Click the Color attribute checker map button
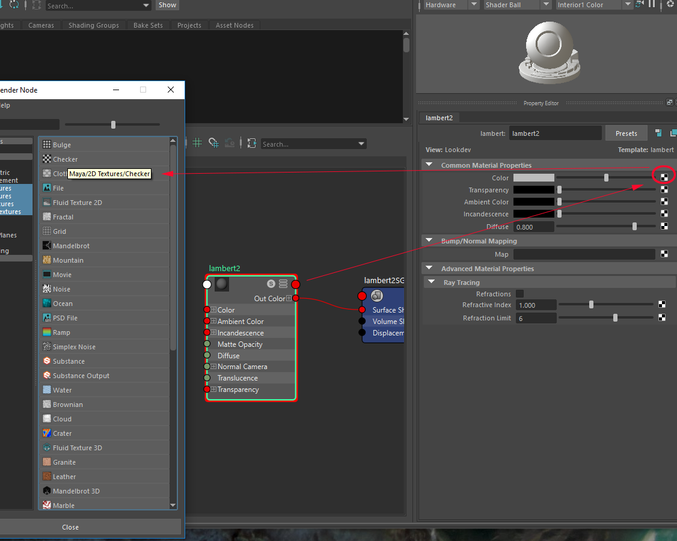Screen dimensions: 677x541 664,177
